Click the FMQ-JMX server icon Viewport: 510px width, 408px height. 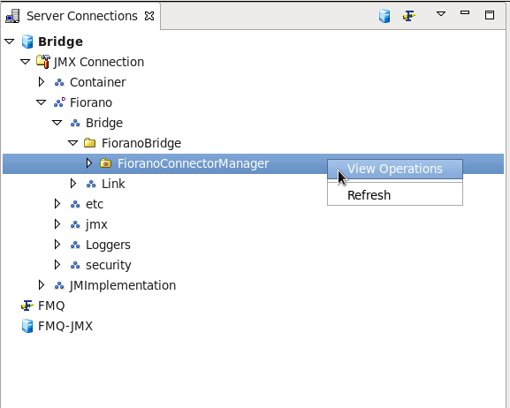(27, 326)
